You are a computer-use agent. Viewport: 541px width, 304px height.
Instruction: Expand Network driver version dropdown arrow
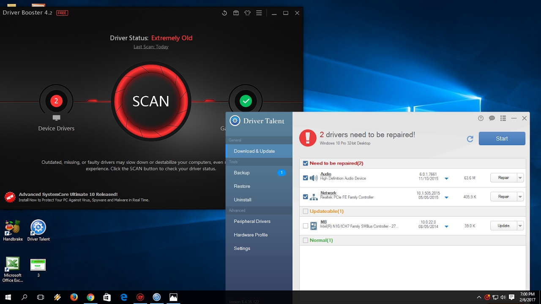(x=446, y=198)
